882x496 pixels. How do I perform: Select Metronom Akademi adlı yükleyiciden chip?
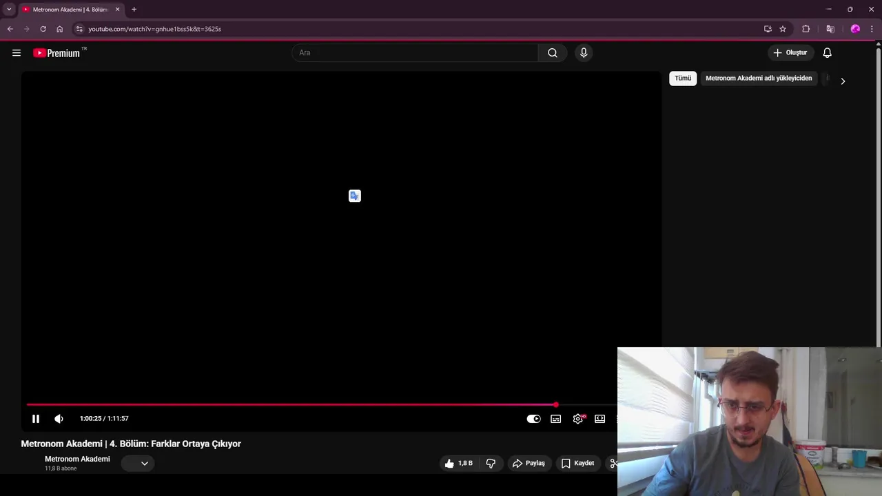pos(759,79)
